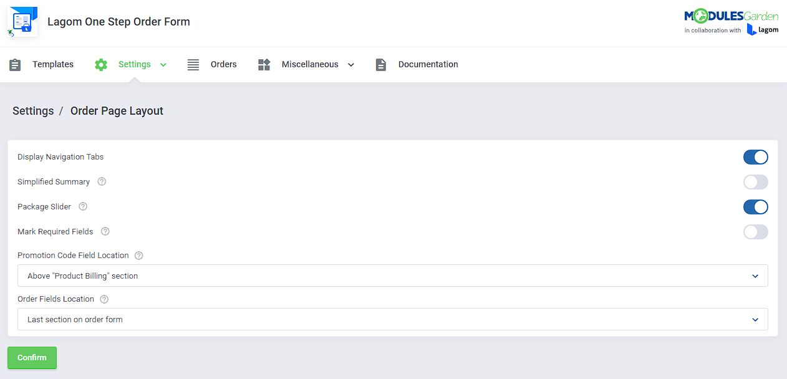
Task: Click the green Settings gear icon
Action: click(x=101, y=64)
